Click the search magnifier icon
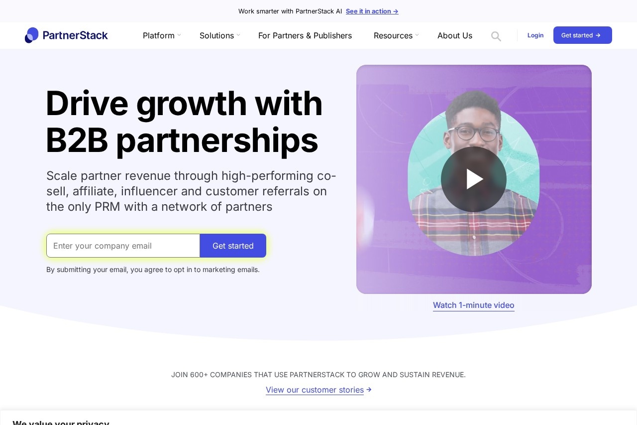 (x=496, y=36)
